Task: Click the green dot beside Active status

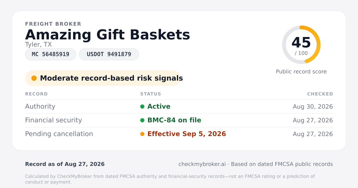Action: 142,107
